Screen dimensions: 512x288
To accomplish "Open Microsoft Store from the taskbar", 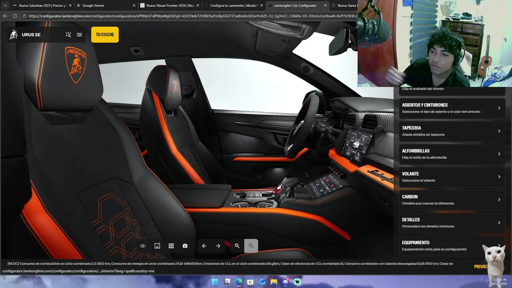I will tap(250, 282).
